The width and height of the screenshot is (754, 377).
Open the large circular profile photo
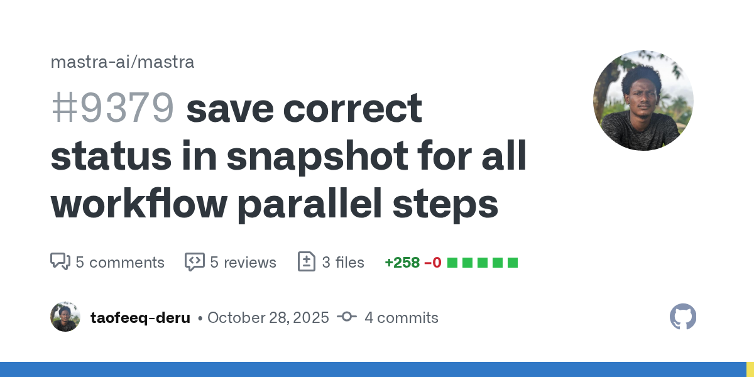point(643,101)
